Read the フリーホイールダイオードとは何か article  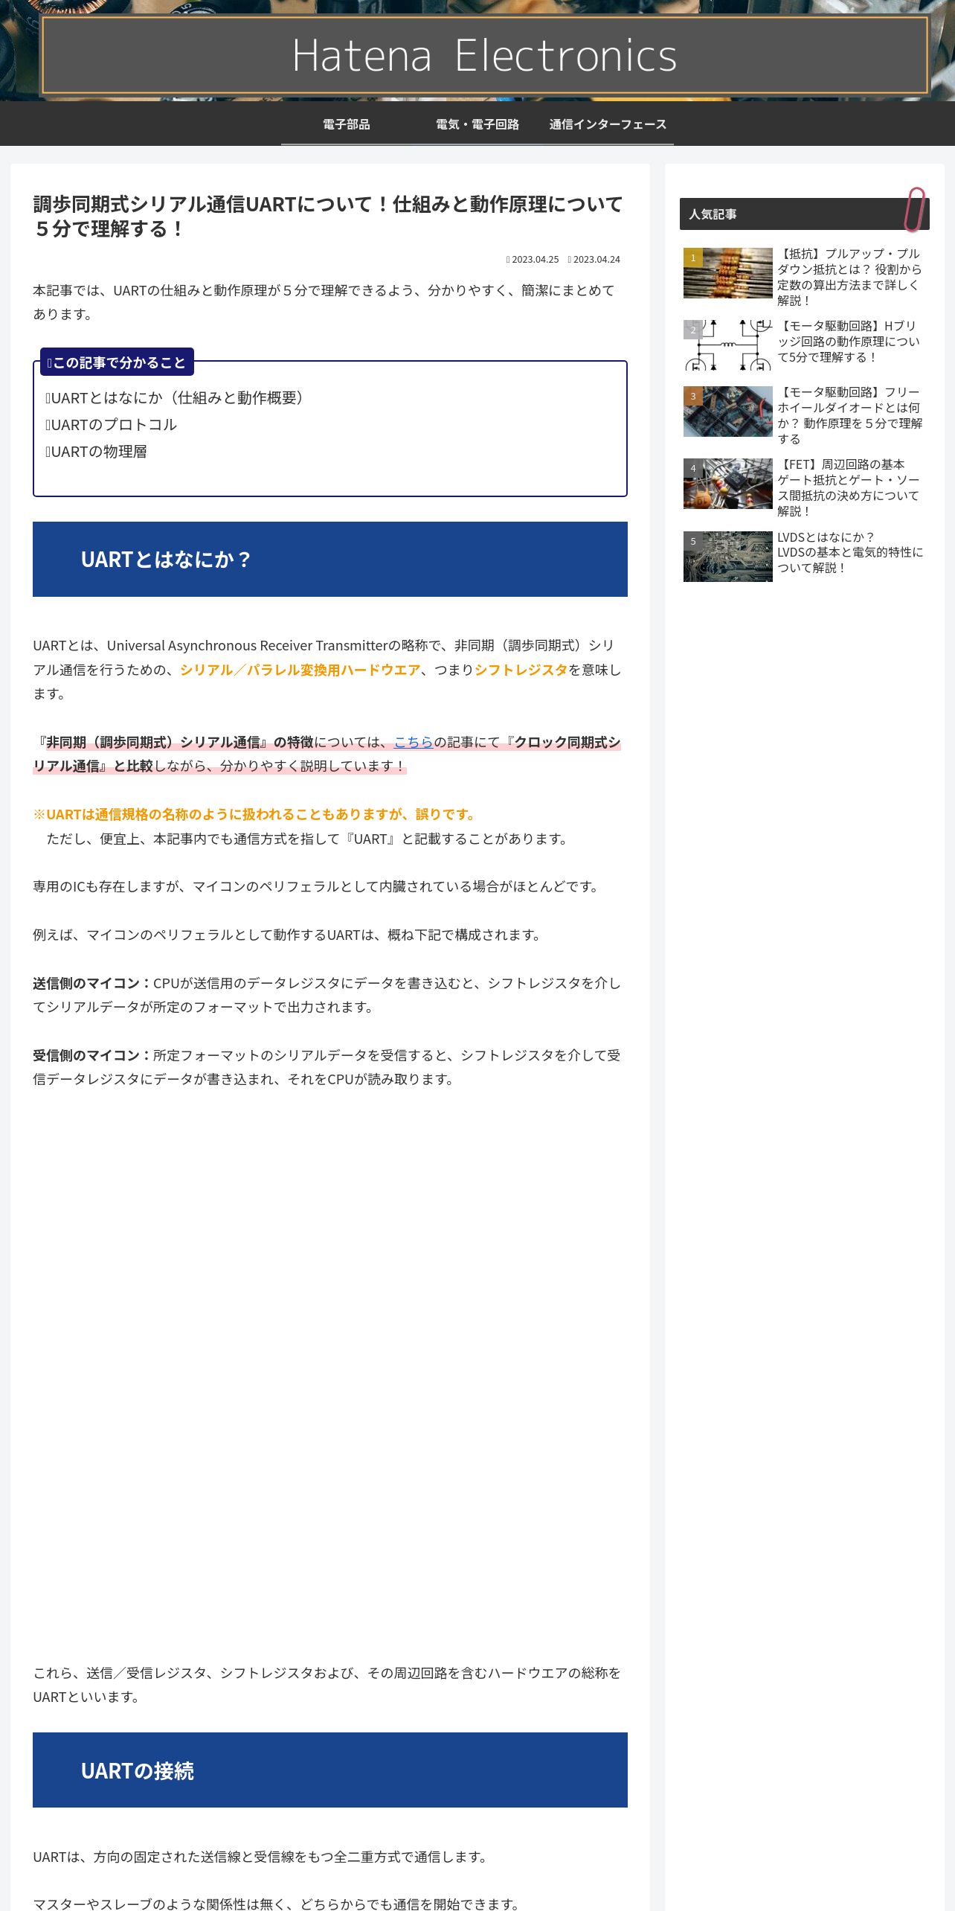point(849,415)
